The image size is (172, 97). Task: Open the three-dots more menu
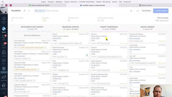pyautogui.click(x=138, y=11)
